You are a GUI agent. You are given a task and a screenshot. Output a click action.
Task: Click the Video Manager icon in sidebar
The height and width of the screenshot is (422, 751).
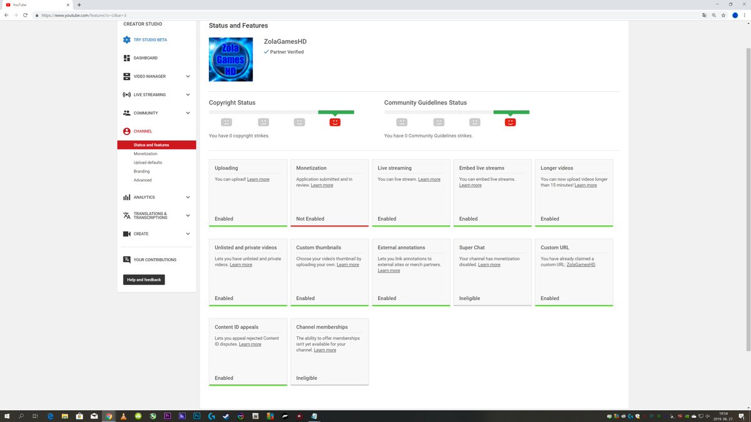(127, 76)
